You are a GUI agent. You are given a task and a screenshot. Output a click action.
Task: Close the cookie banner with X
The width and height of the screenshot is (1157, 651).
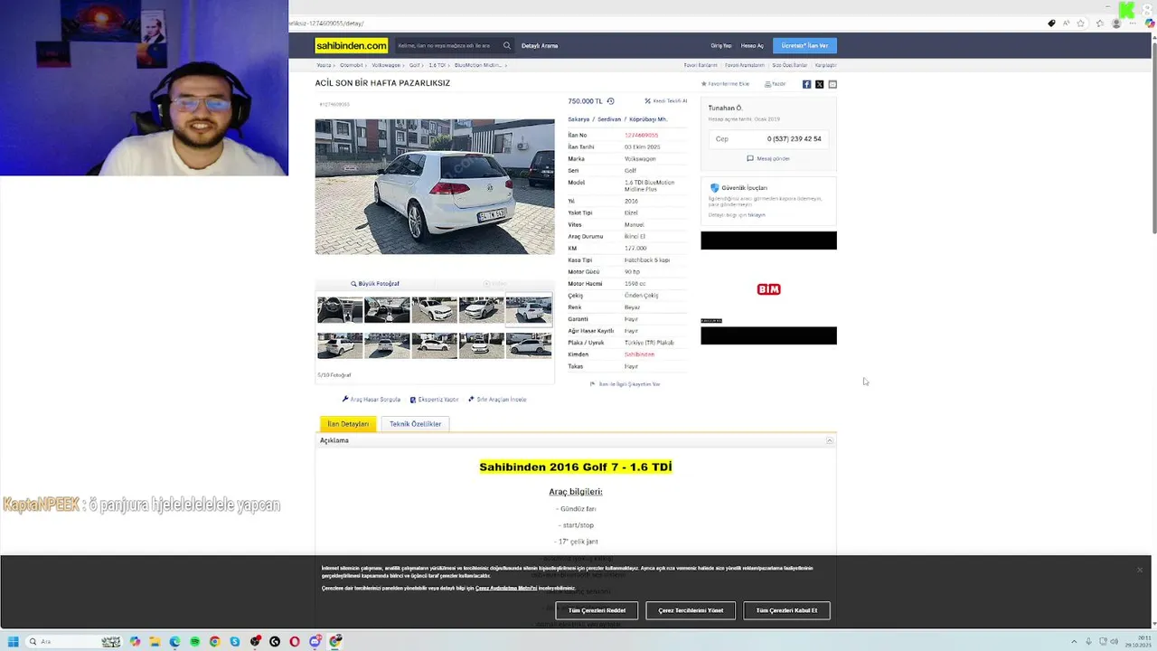click(x=1140, y=570)
